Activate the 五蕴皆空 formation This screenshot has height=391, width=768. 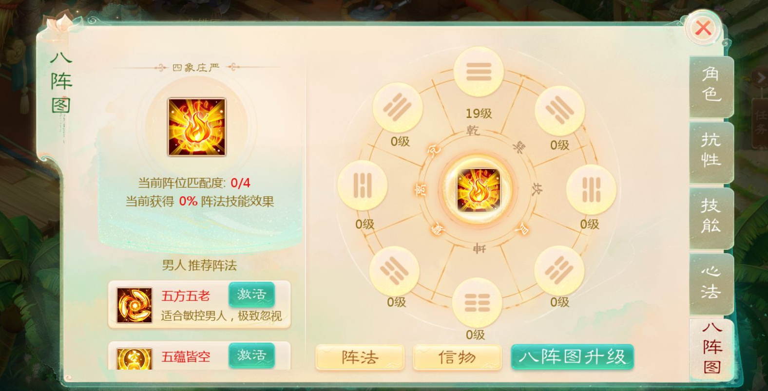(x=251, y=355)
